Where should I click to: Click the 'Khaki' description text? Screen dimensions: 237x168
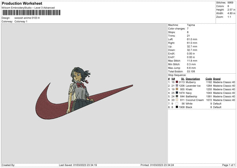pyautogui.click(x=189, y=89)
